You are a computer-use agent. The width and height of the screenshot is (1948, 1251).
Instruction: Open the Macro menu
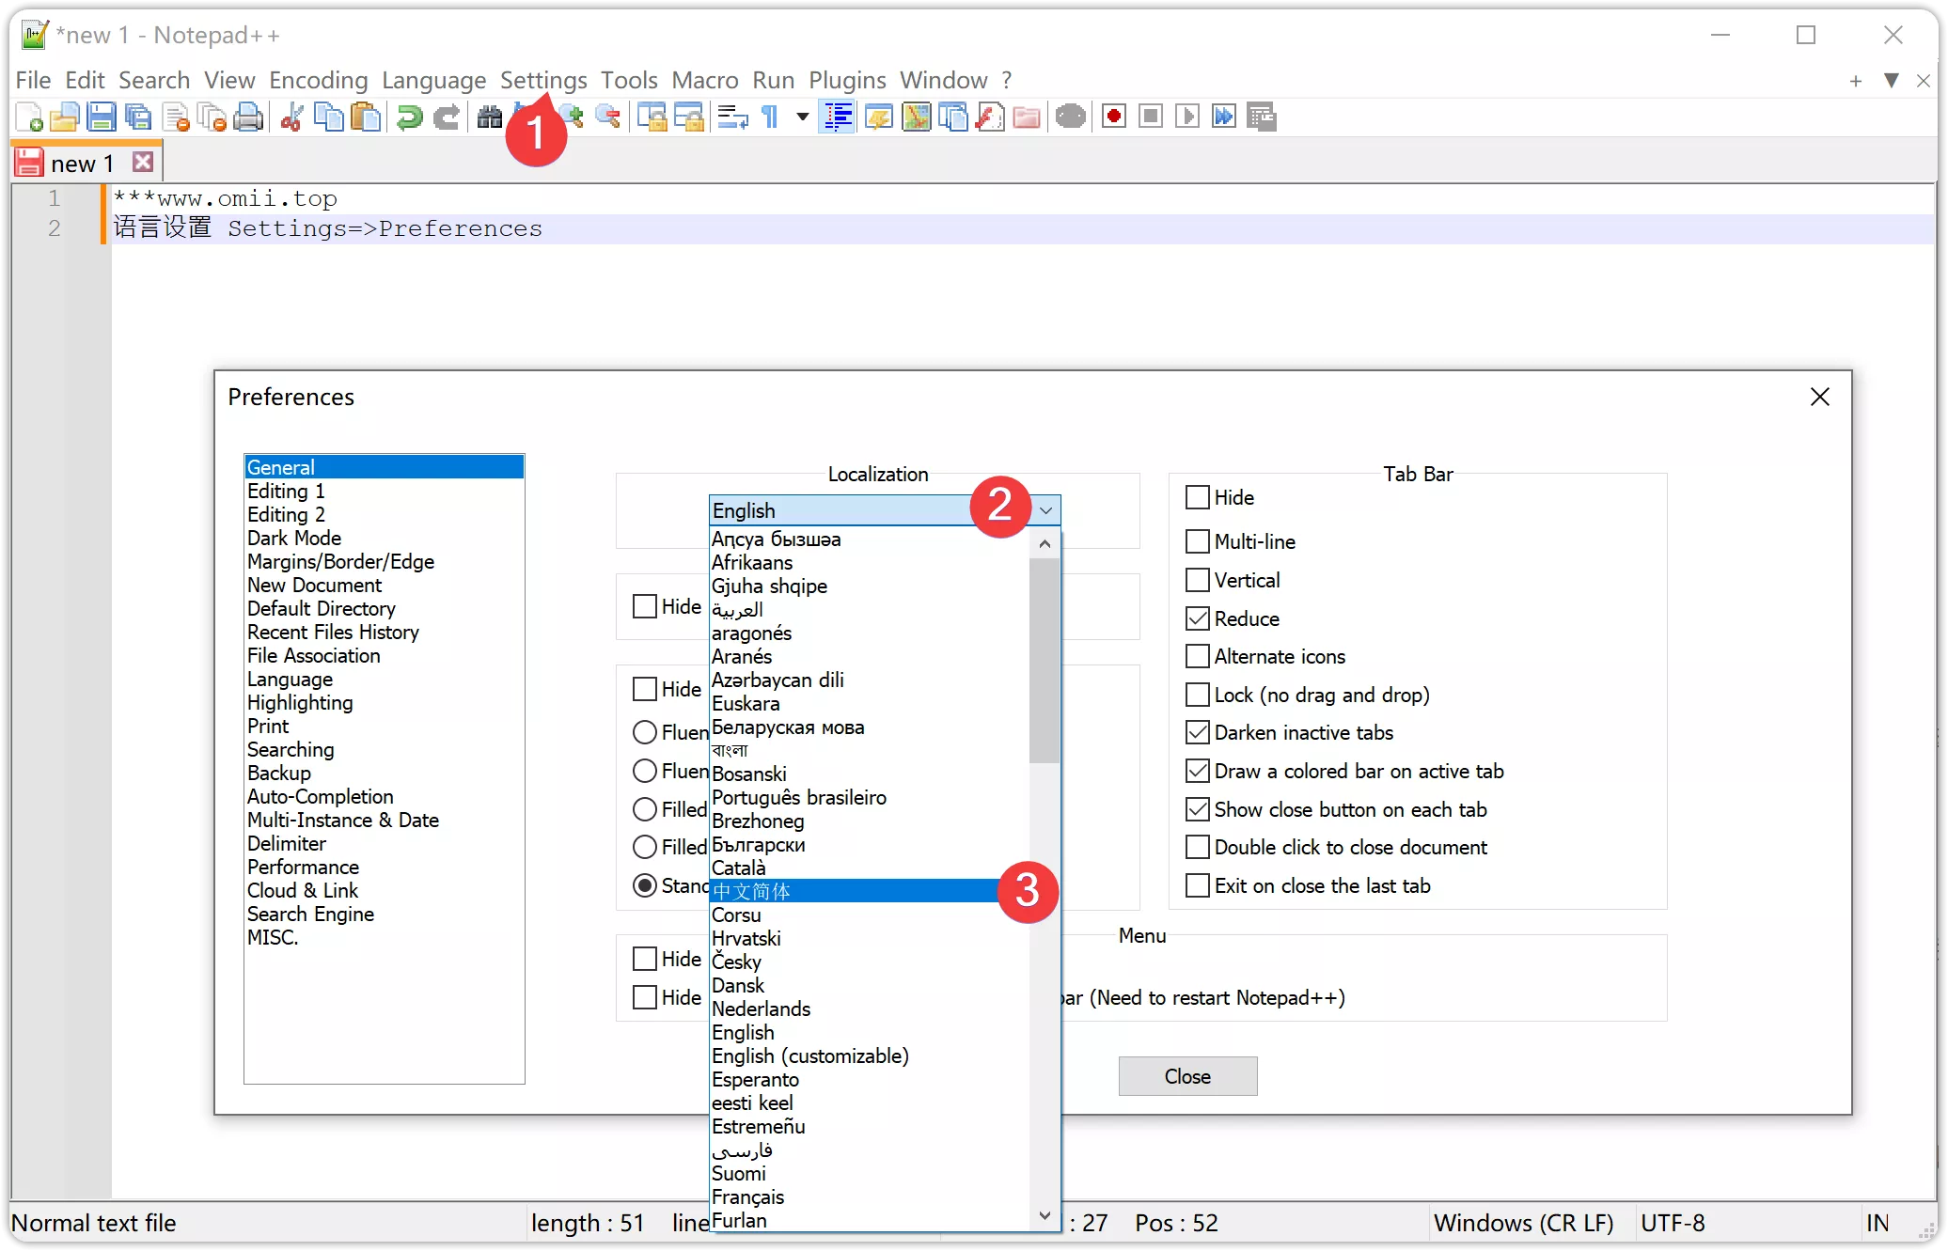(x=705, y=80)
